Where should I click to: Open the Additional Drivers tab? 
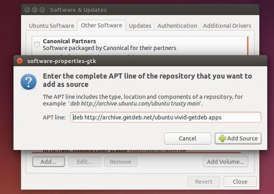(227, 26)
